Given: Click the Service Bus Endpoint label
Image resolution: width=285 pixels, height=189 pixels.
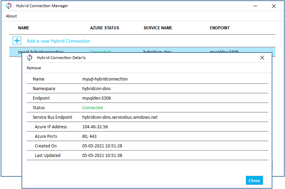Looking at the screenshot, I should 53,117.
